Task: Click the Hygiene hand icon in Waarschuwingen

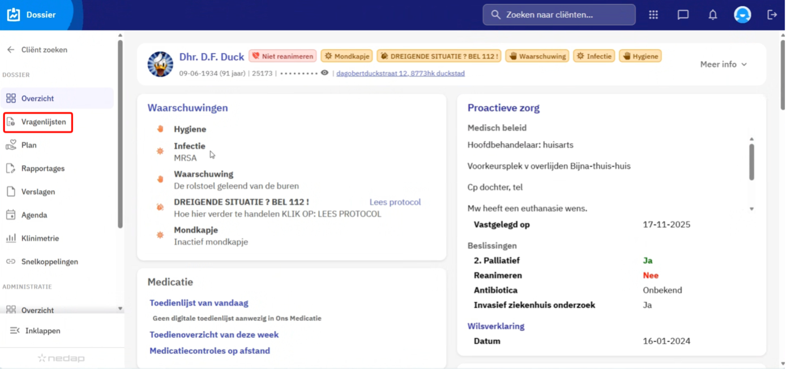Action: tap(160, 129)
